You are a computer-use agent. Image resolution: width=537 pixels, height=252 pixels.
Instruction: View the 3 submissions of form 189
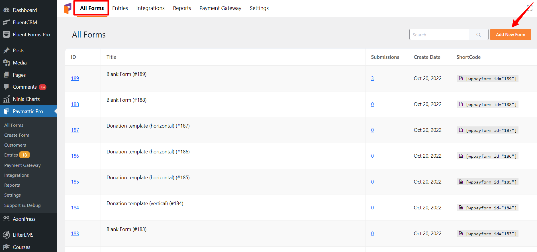click(372, 78)
